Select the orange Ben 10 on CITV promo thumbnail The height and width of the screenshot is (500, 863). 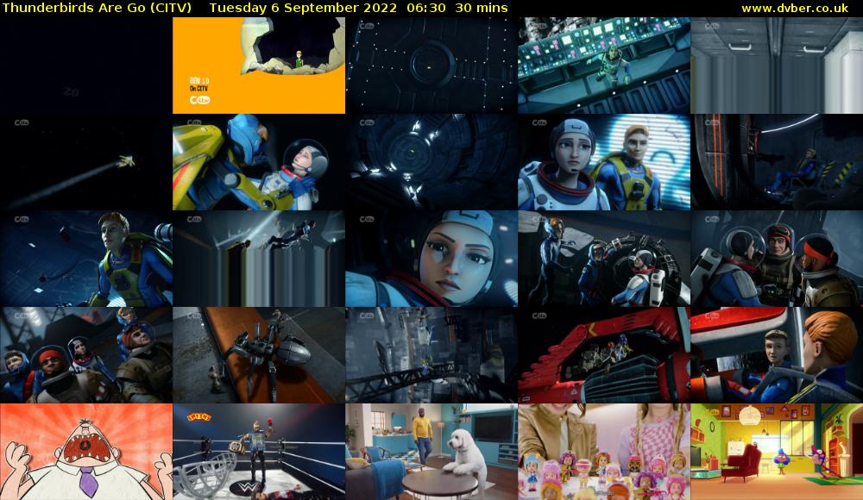click(259, 66)
